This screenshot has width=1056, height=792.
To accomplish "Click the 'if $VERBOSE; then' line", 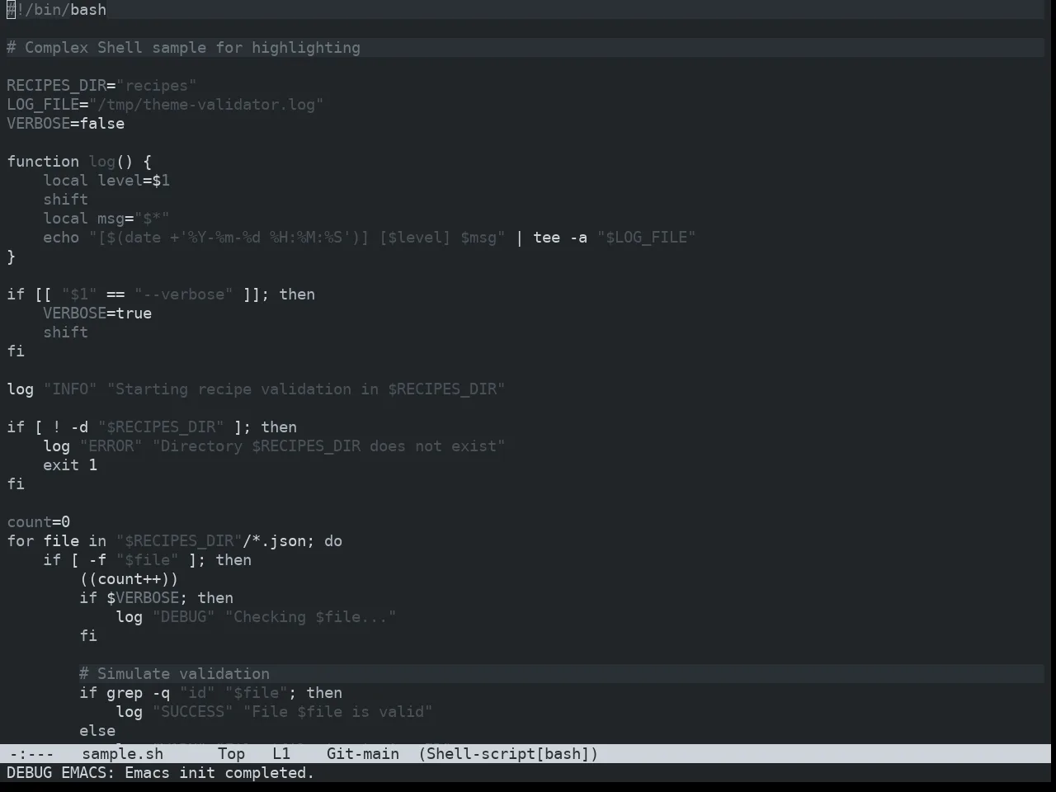I will [x=156, y=598].
